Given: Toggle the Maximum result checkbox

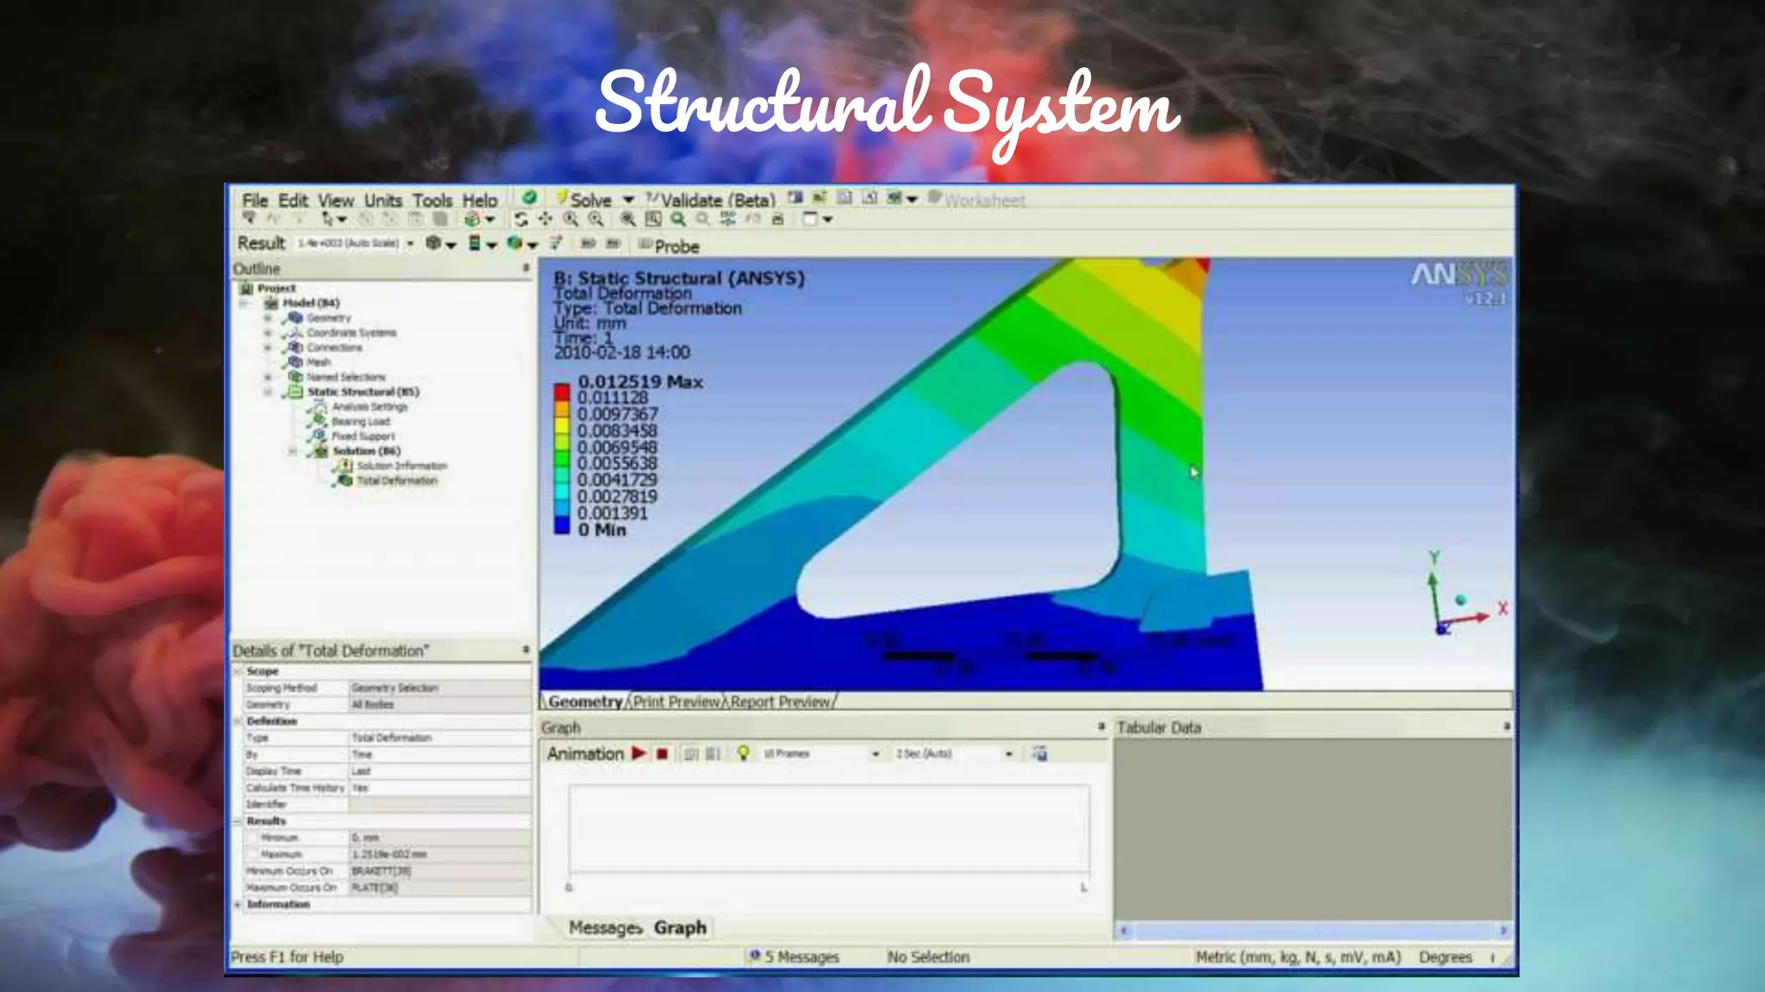Looking at the screenshot, I should [253, 854].
